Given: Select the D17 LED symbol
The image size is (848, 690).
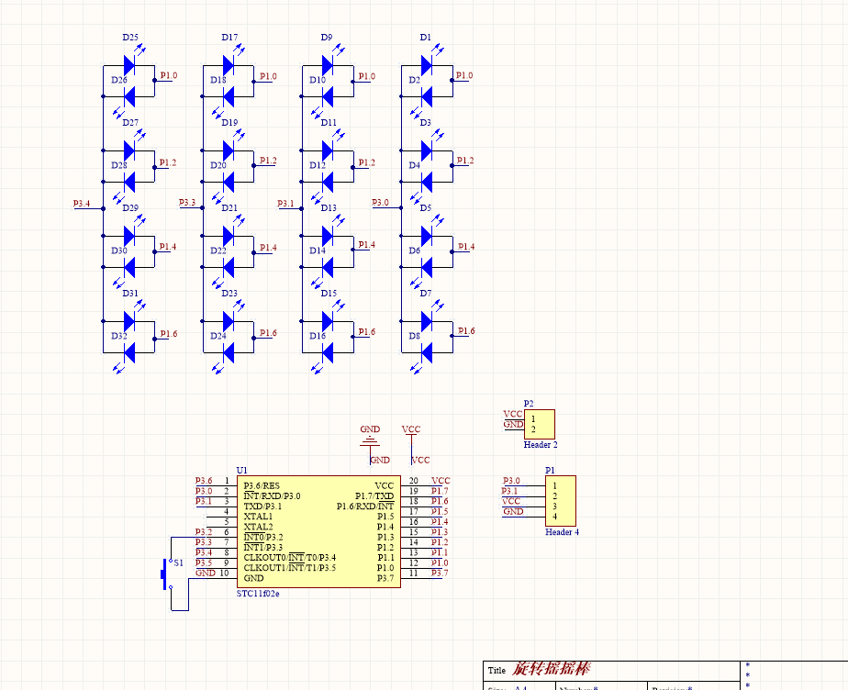Looking at the screenshot, I should [229, 65].
